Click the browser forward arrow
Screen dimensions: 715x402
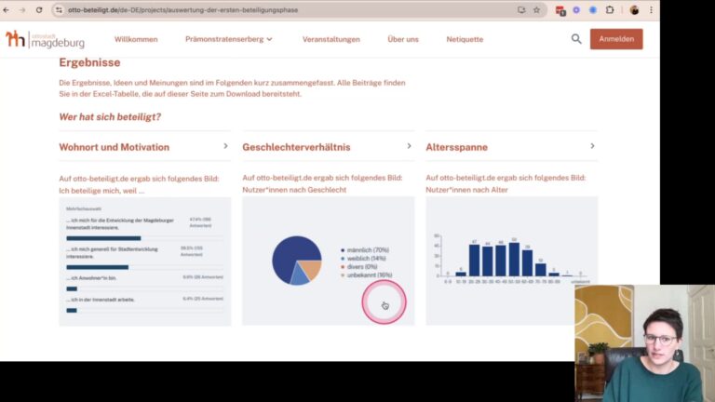pyautogui.click(x=22, y=10)
